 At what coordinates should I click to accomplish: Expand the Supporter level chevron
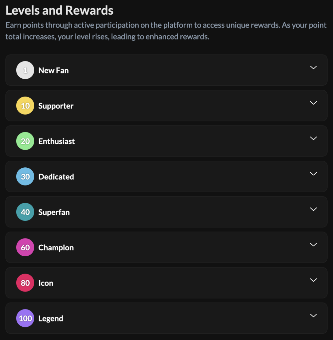tap(313, 103)
